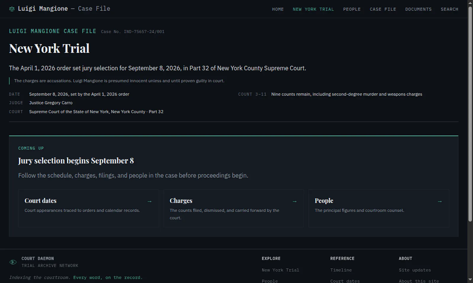Click the Supreme Court Part 32 court value
This screenshot has height=283, width=473.
tap(96, 112)
